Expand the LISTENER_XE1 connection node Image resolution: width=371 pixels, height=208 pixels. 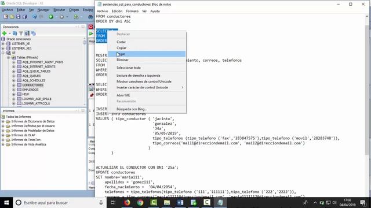tap(3, 49)
